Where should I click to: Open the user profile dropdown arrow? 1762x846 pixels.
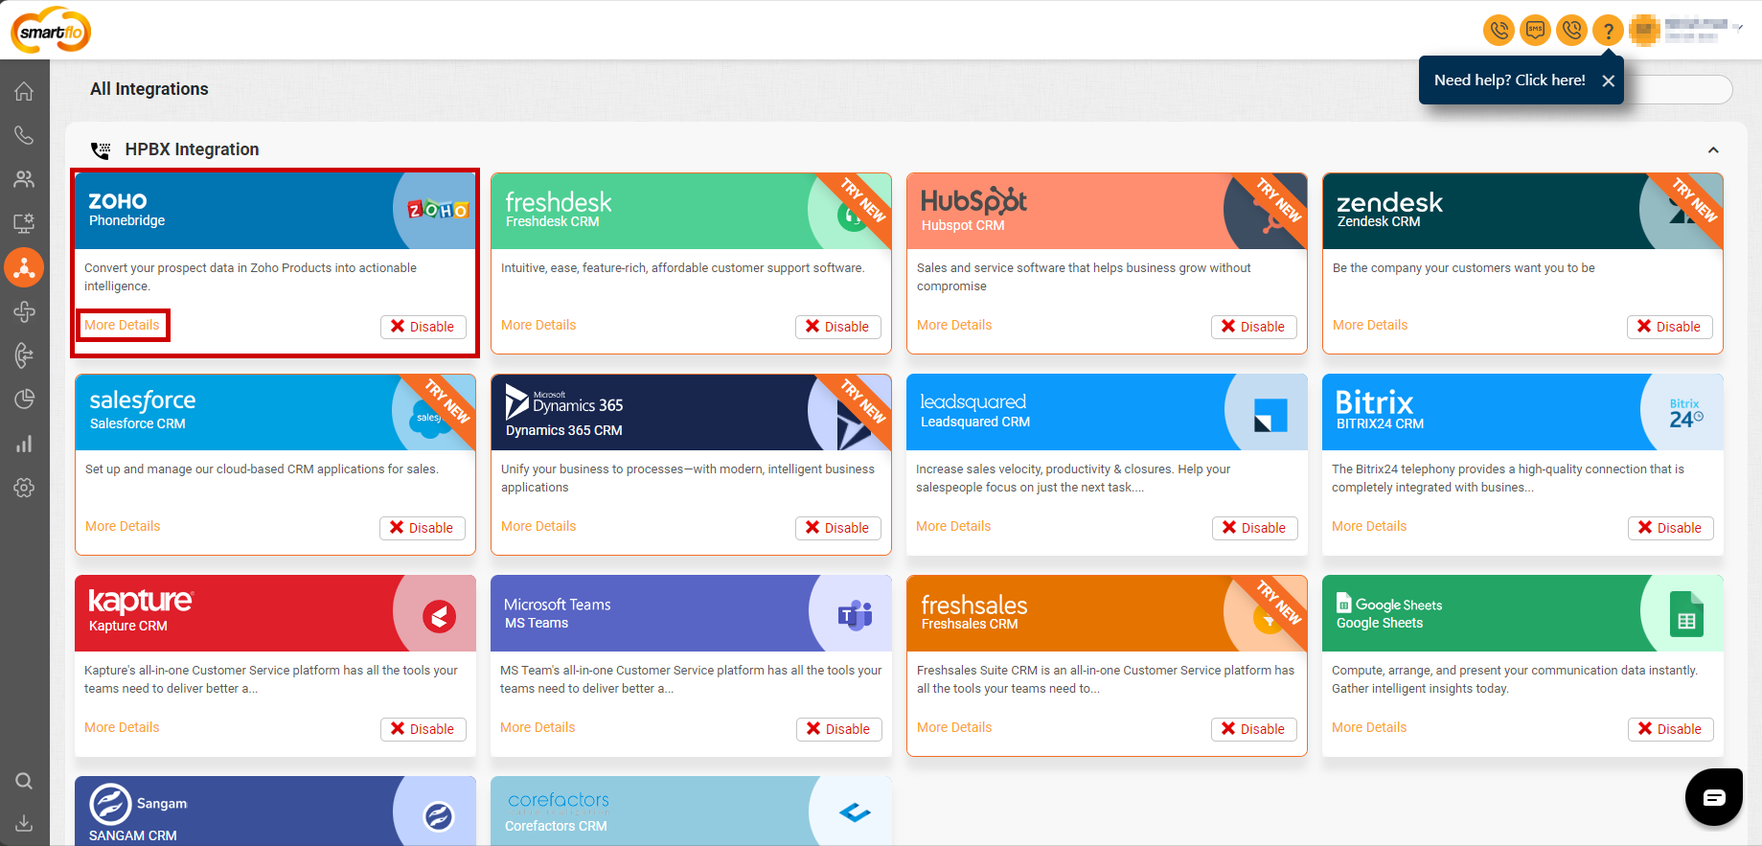pyautogui.click(x=1738, y=27)
